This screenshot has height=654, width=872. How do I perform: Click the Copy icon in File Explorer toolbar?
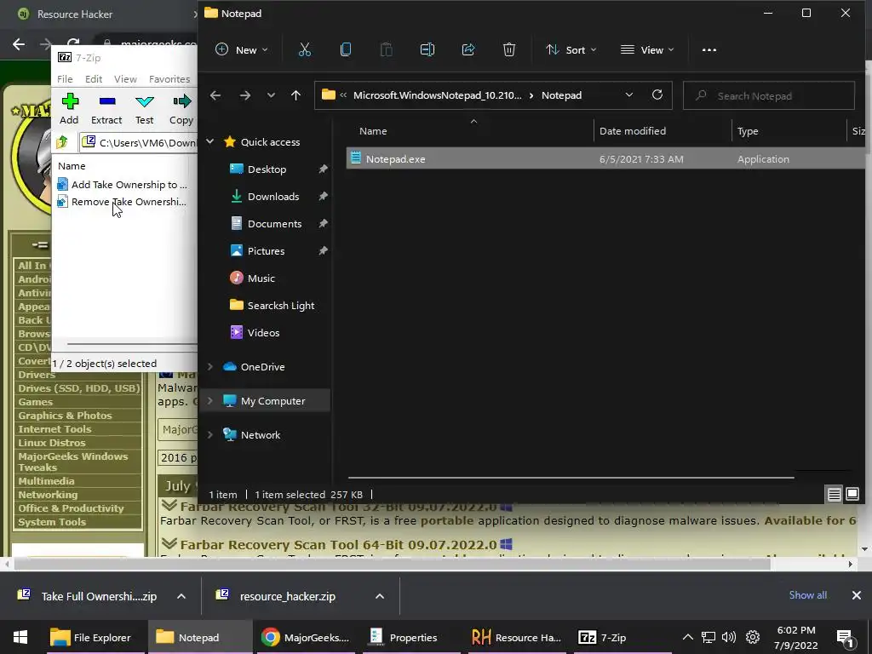point(346,49)
